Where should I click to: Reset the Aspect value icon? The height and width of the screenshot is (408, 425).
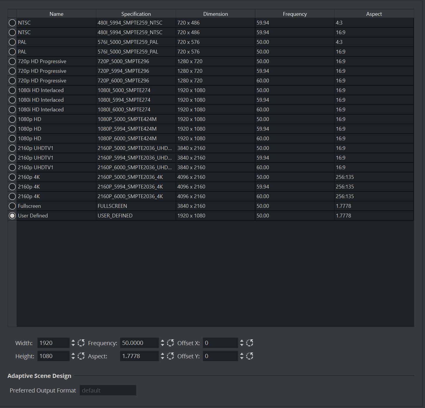click(170, 356)
